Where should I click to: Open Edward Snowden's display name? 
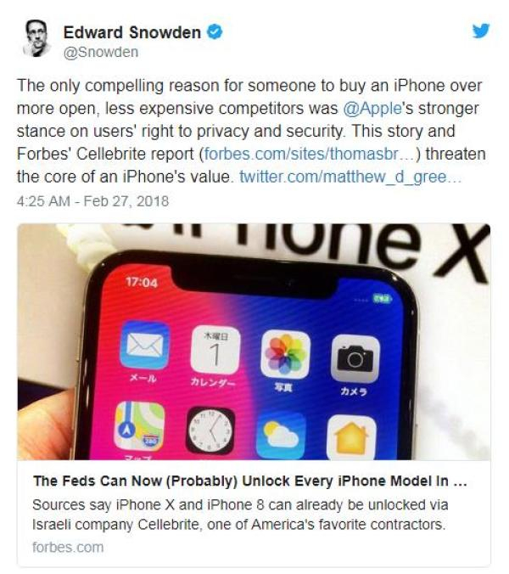pyautogui.click(x=132, y=32)
